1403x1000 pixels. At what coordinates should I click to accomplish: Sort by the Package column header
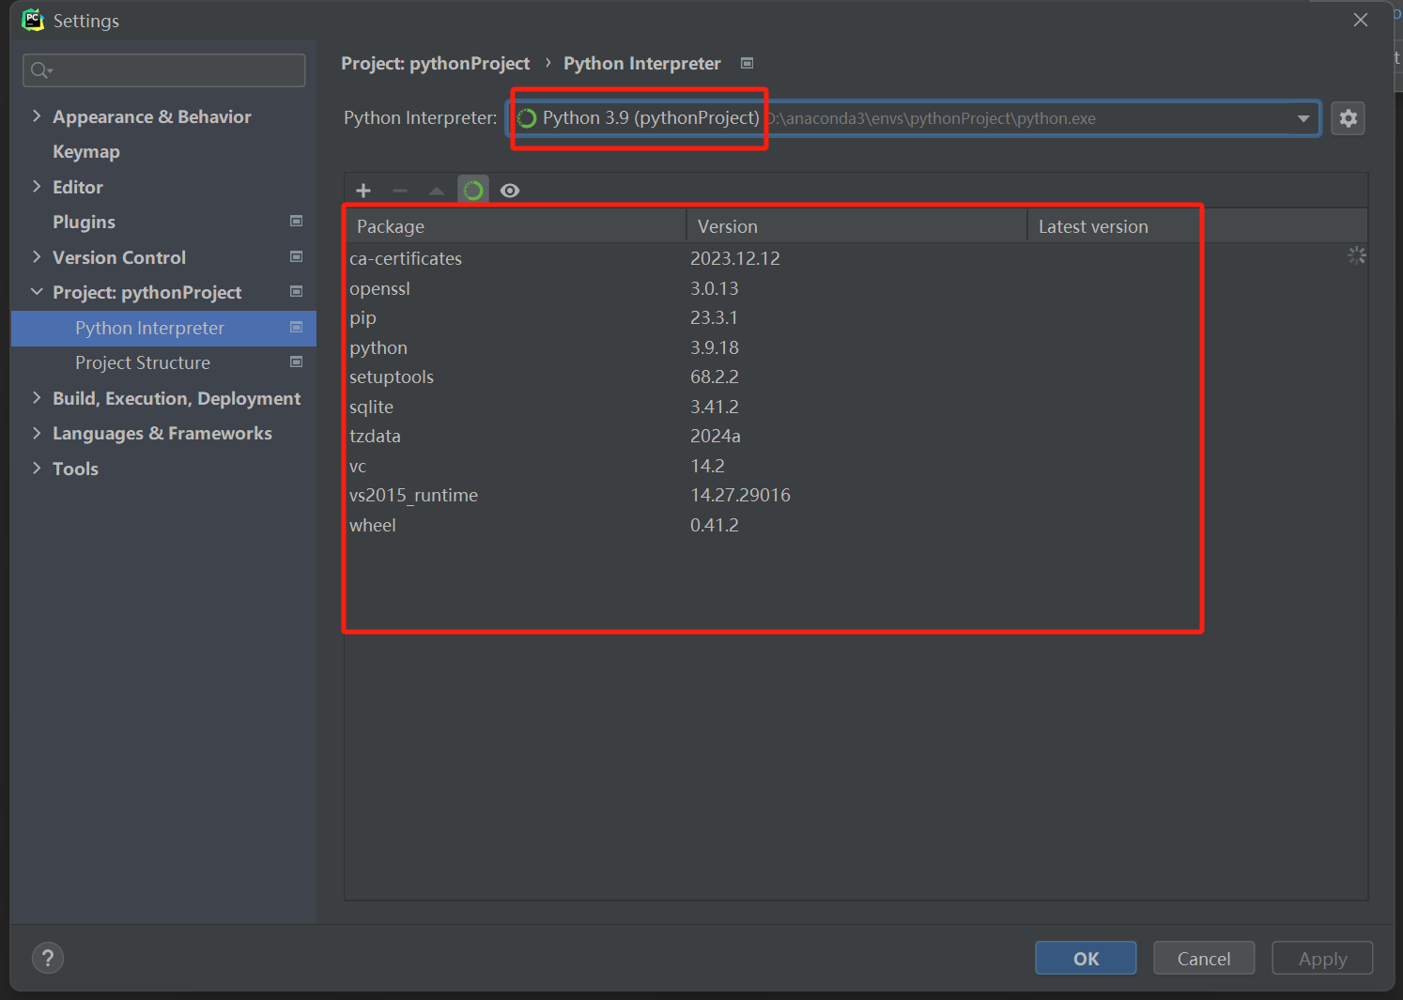(x=516, y=226)
